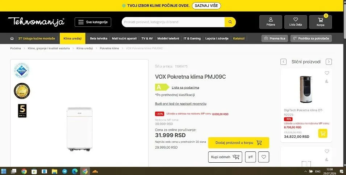Click Kupi odmah button
The height and width of the screenshot is (175, 346).
coord(225,157)
